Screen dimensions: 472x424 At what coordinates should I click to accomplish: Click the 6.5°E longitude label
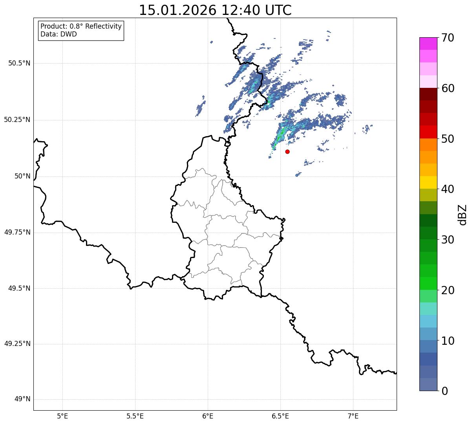[x=280, y=416]
